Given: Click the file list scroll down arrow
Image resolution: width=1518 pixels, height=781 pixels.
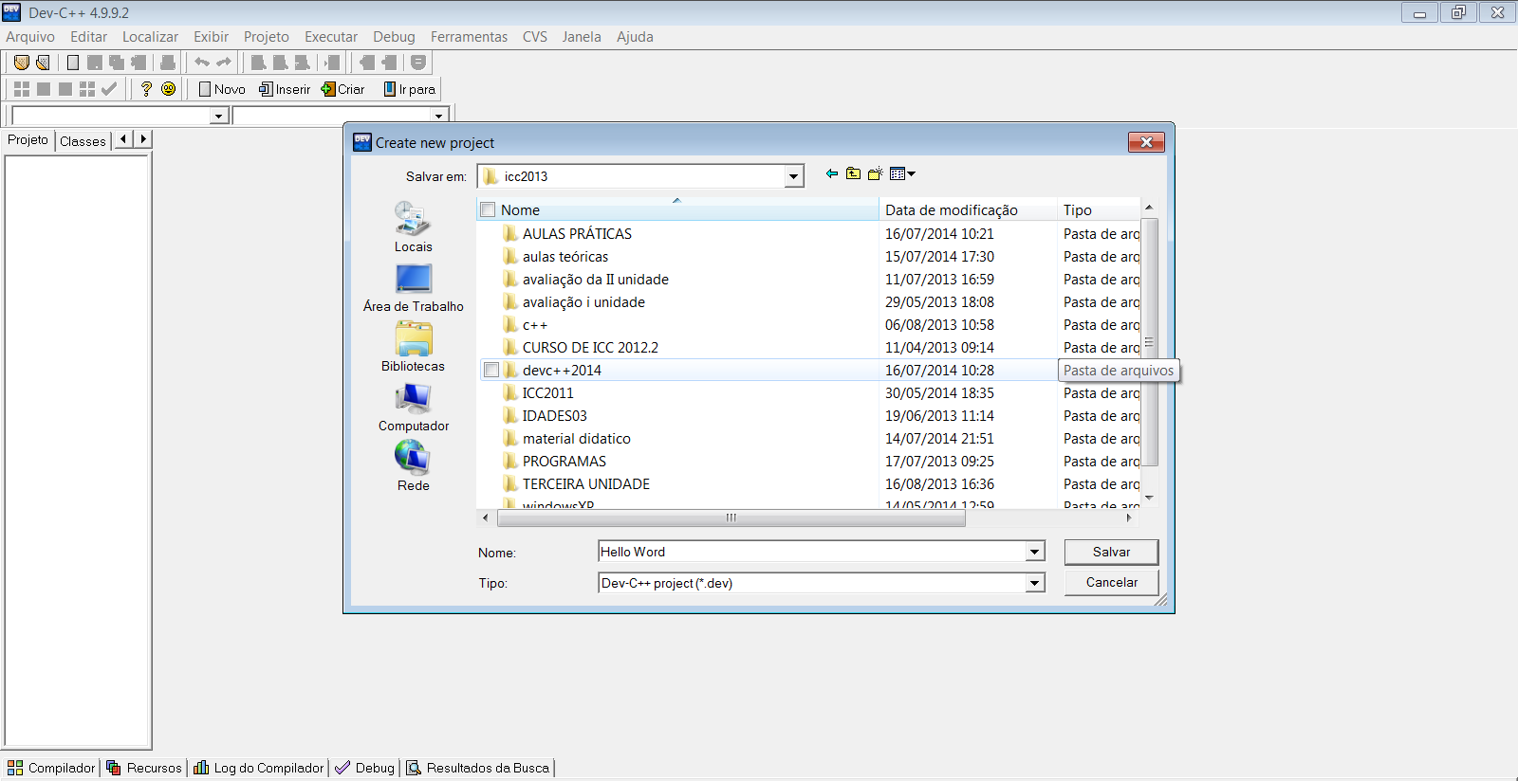Looking at the screenshot, I should click(1149, 498).
